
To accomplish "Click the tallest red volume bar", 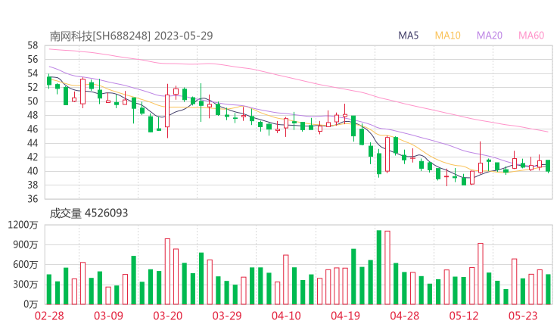I will pos(387,268).
